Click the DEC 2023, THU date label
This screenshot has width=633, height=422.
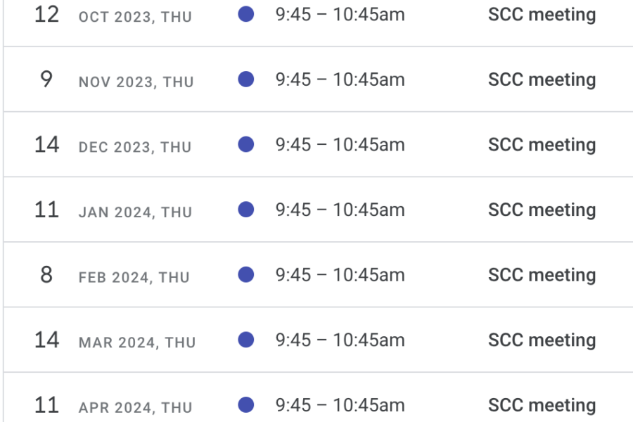pos(135,147)
